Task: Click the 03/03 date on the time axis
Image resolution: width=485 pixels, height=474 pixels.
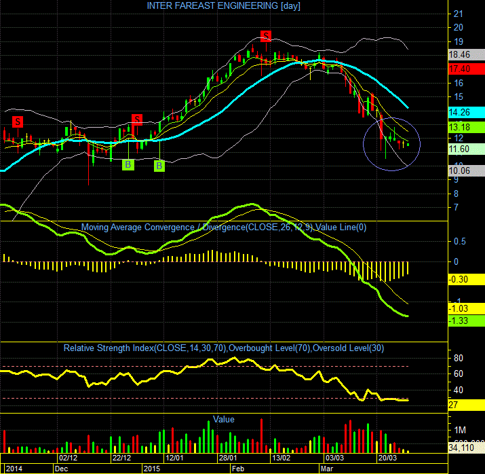Action: point(334,458)
